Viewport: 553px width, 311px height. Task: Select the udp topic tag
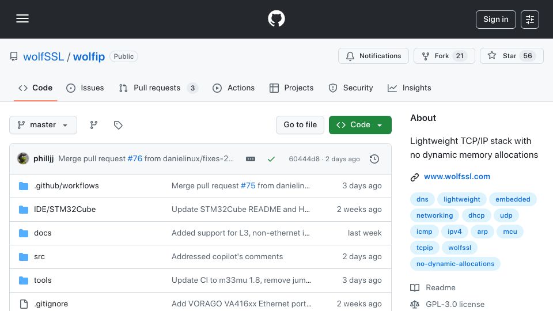(x=506, y=215)
